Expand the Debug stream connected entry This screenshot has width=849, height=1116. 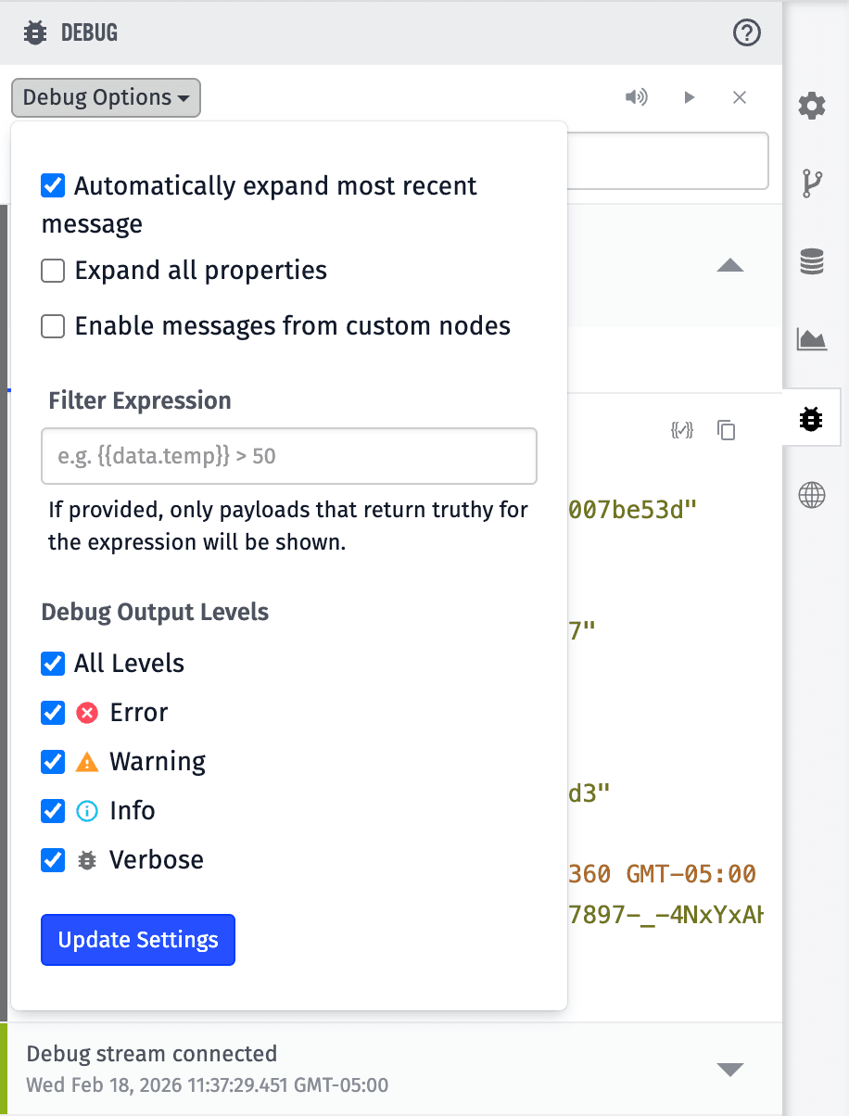(x=730, y=1069)
